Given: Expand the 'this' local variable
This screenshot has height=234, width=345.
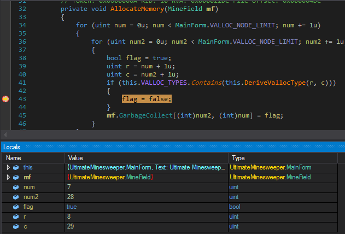Looking at the screenshot, I should [x=8, y=167].
